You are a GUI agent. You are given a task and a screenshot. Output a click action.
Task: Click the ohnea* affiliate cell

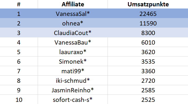(x=72, y=23)
